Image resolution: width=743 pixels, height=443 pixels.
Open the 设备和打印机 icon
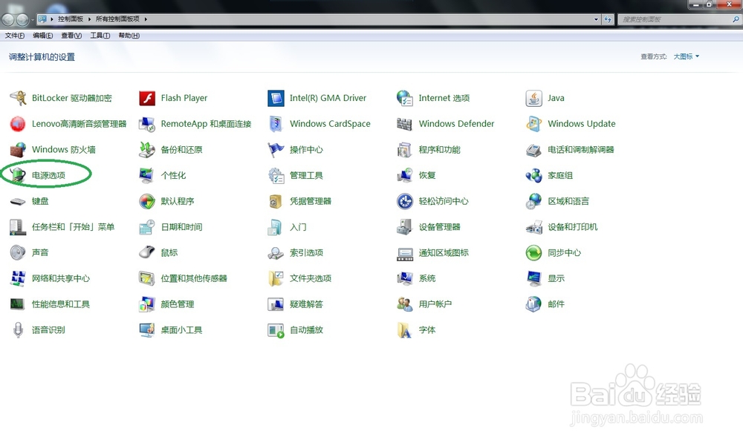[x=533, y=227]
